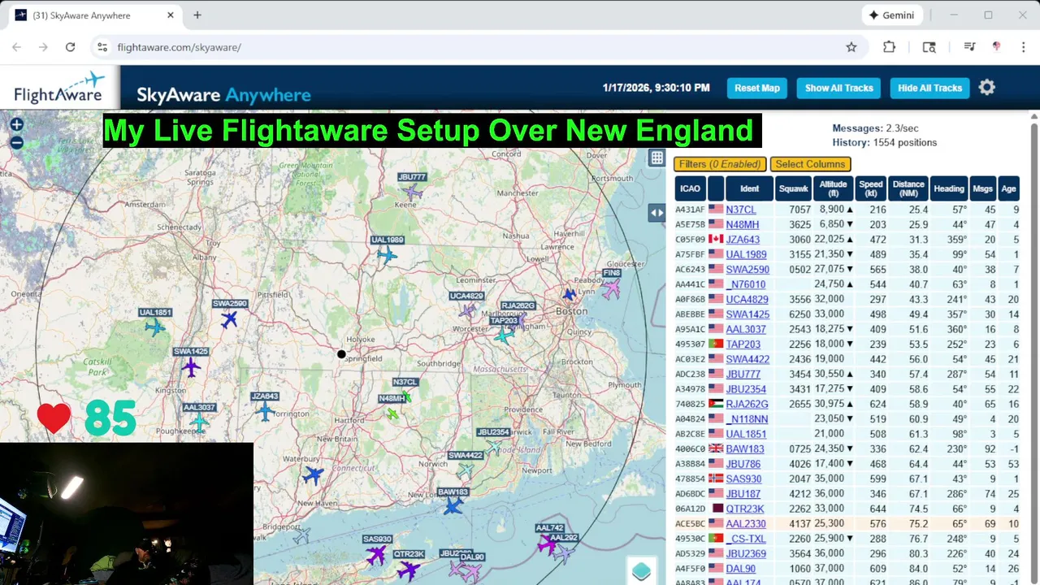Select the JBU2354 aircraft icon

tap(493, 447)
